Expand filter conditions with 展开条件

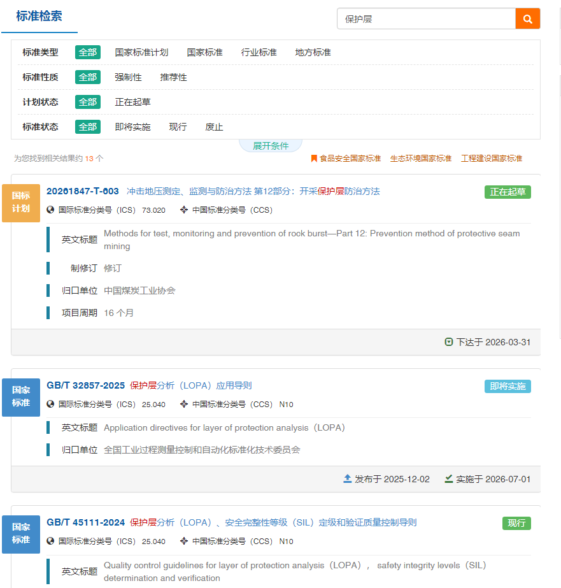[271, 146]
